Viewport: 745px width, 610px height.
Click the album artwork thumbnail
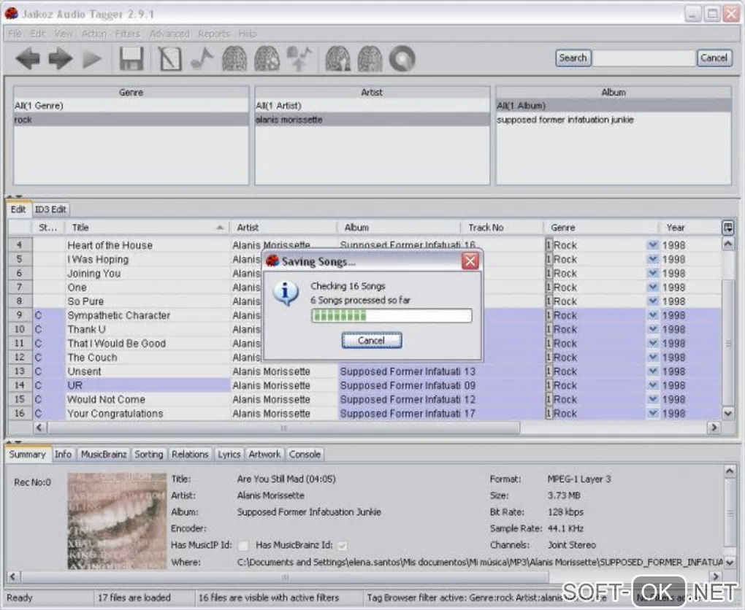(x=117, y=521)
